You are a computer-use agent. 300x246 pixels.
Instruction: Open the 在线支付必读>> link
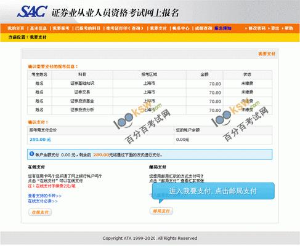pyautogui.click(x=43, y=201)
